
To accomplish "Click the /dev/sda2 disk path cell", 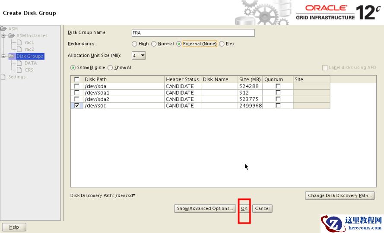I will click(124, 99).
